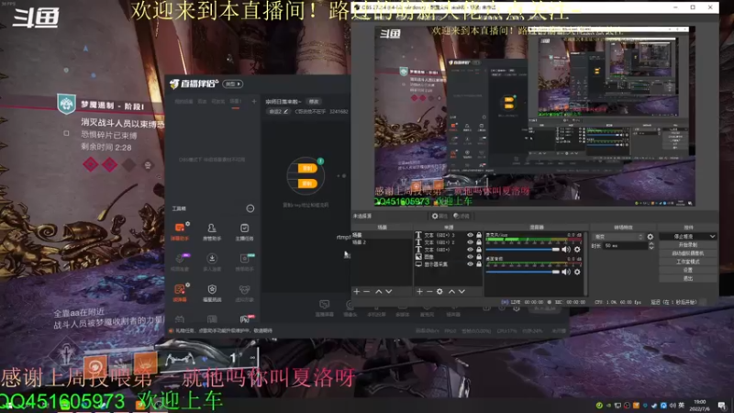
Task: Toggle lock on 显示器采集 source
Action: coord(479,264)
